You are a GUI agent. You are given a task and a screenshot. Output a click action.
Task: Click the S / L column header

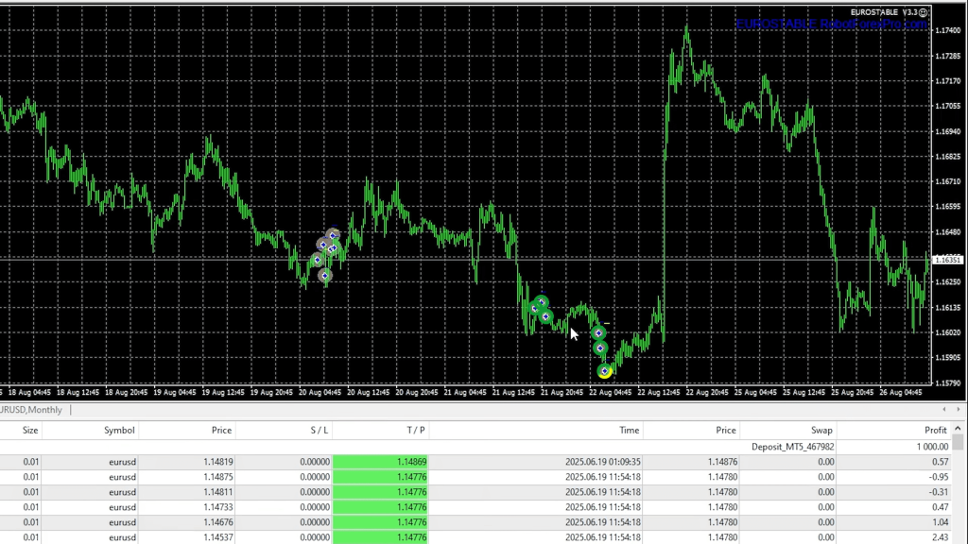point(319,430)
